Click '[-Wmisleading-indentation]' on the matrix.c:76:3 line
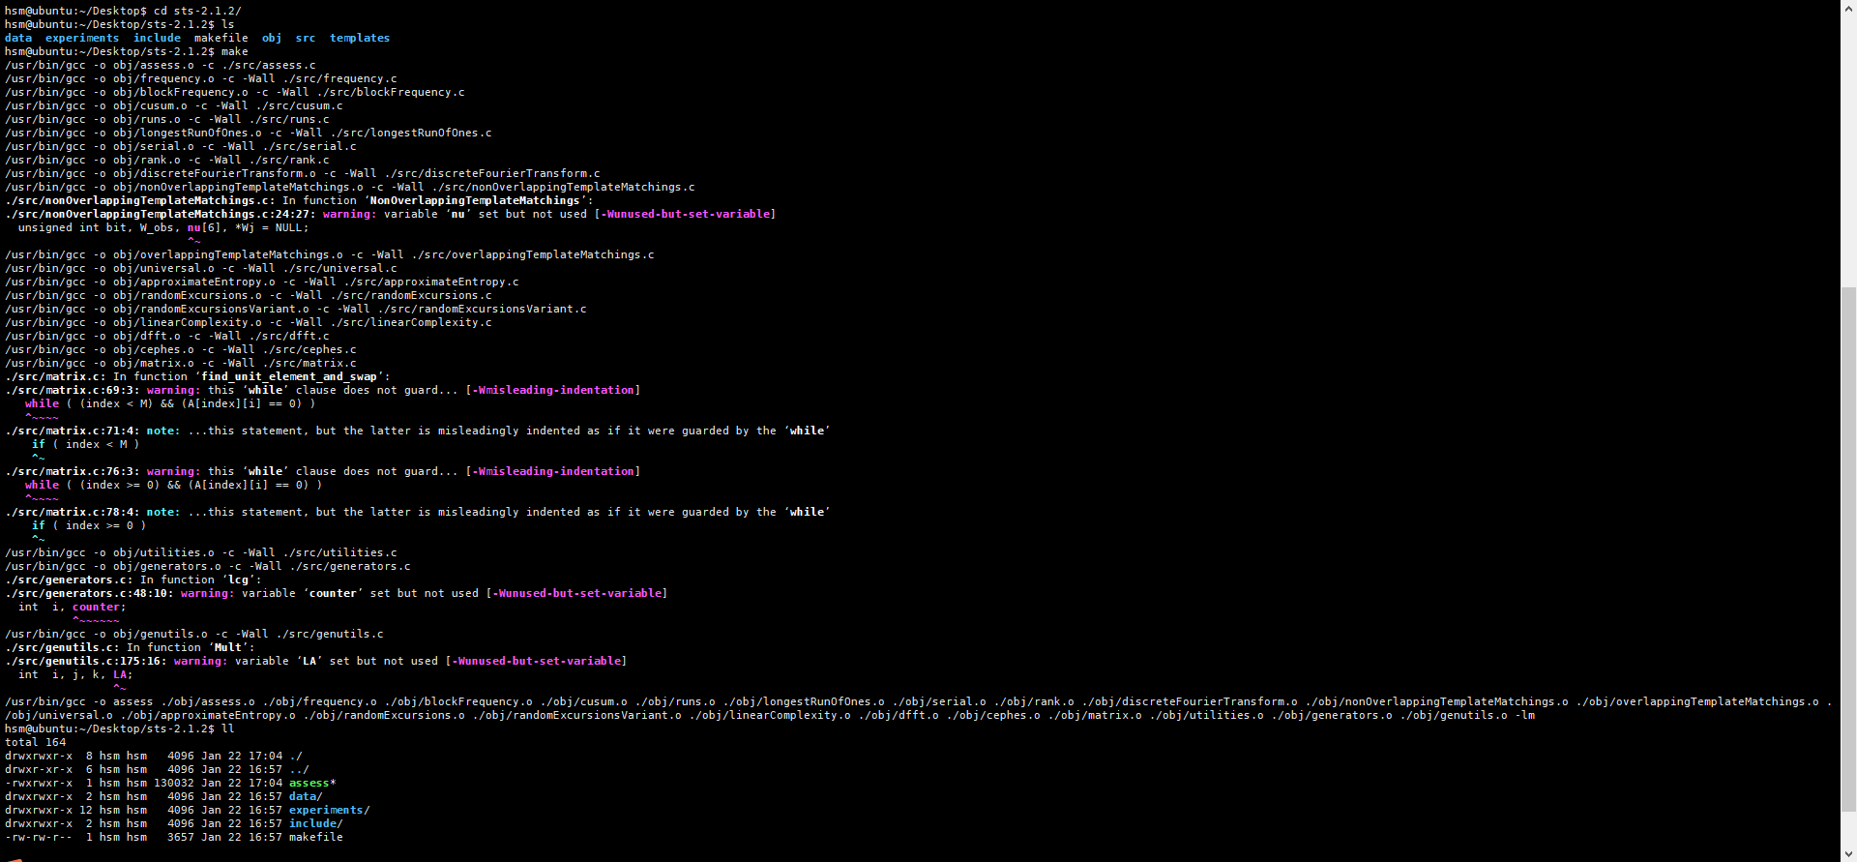Viewport: 1857px width, 862px height. click(x=553, y=471)
